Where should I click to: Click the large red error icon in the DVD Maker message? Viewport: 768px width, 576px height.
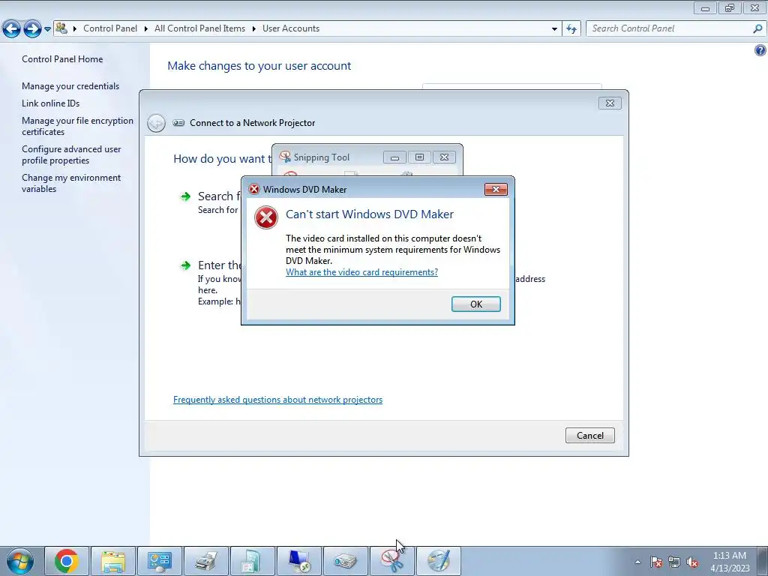(x=266, y=217)
